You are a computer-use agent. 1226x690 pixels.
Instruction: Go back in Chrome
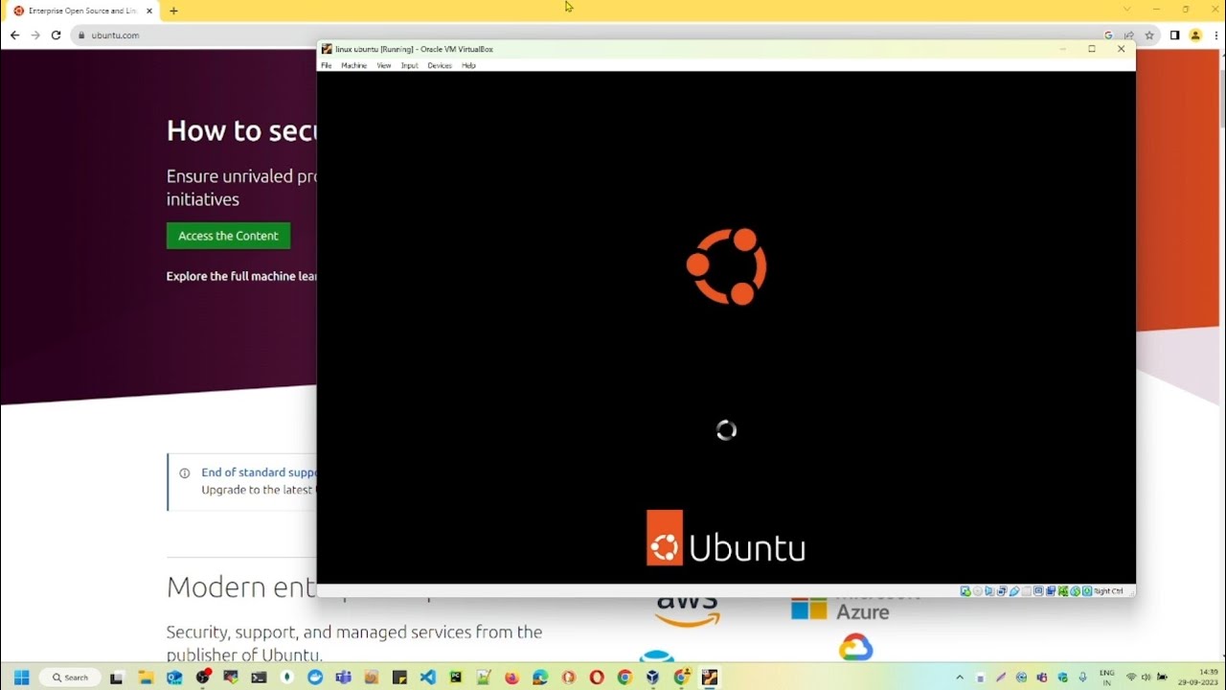pyautogui.click(x=14, y=35)
